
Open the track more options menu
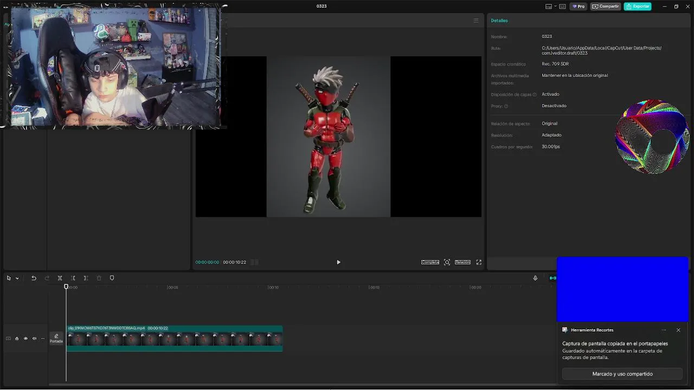click(43, 339)
